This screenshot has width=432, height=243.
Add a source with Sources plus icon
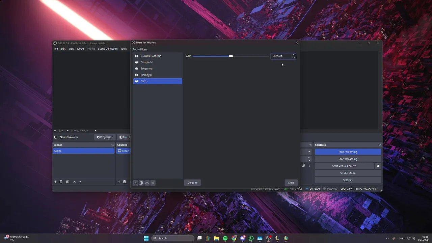tap(119, 182)
